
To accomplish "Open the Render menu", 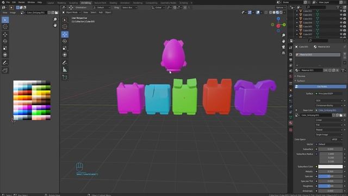I will tap(22, 2).
